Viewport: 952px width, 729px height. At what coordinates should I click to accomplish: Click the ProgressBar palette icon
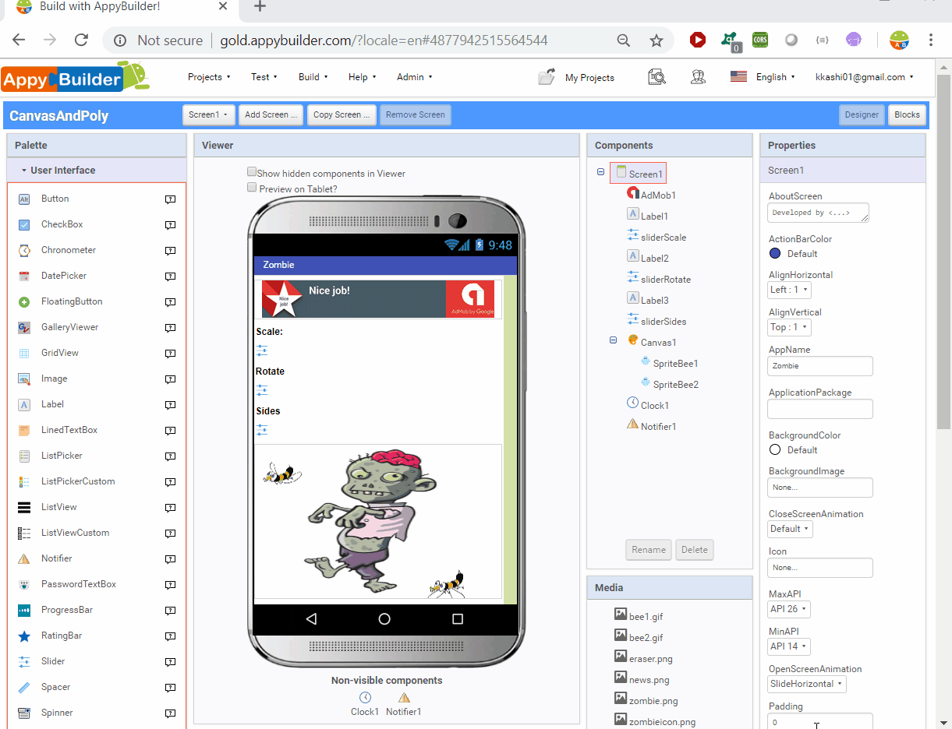click(24, 611)
